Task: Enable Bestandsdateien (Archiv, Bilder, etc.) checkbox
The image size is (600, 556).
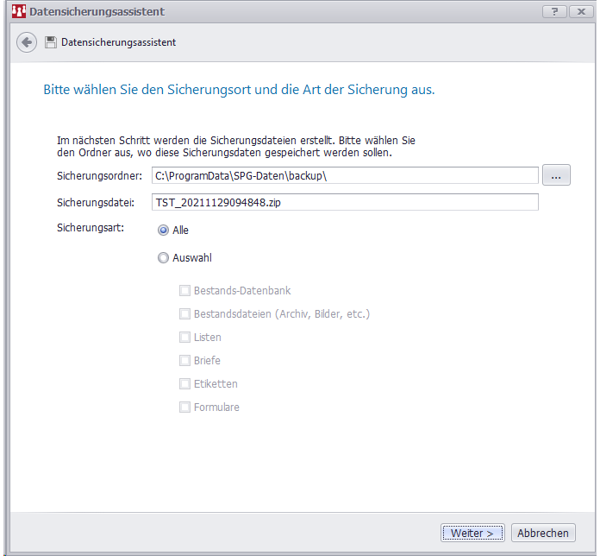Action: coord(184,314)
